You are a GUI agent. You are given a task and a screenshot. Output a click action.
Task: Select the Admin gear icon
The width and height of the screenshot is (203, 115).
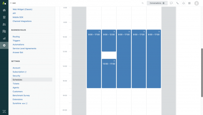click(4, 45)
